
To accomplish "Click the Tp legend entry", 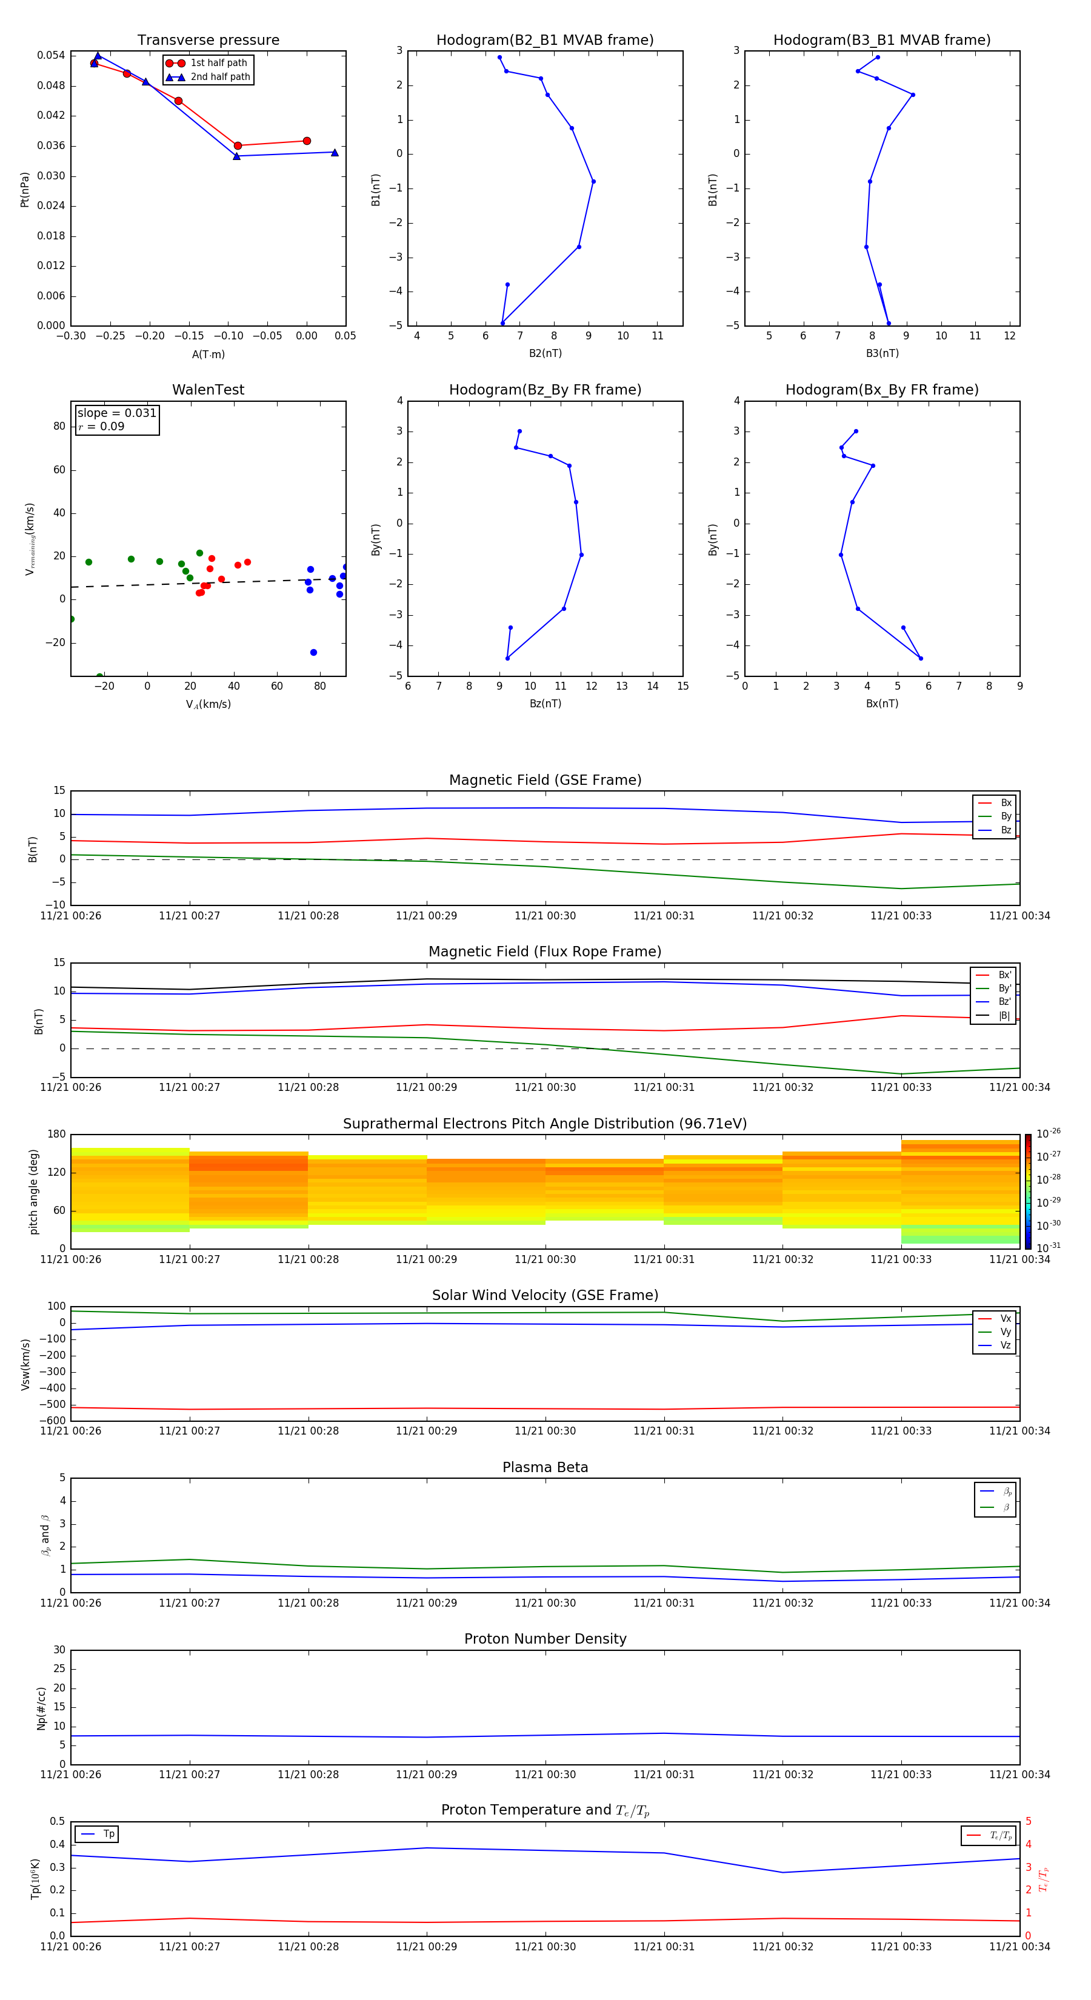I will (x=97, y=1835).
